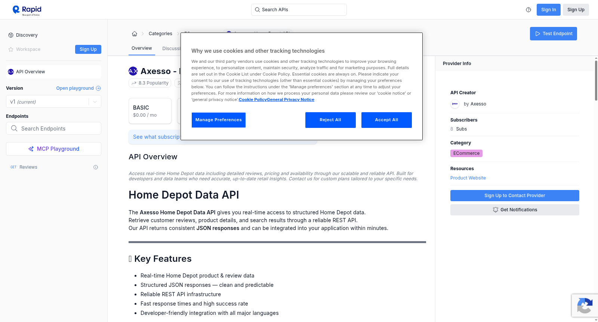The width and height of the screenshot is (598, 322).
Task: Click the search magnifier in Search APIs
Action: pyautogui.click(x=257, y=10)
